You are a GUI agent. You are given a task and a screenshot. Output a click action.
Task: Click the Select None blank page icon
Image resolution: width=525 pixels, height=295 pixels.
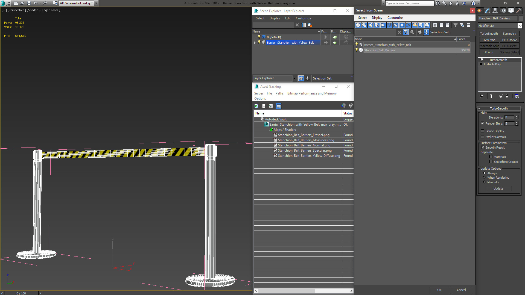pyautogui.click(x=441, y=25)
